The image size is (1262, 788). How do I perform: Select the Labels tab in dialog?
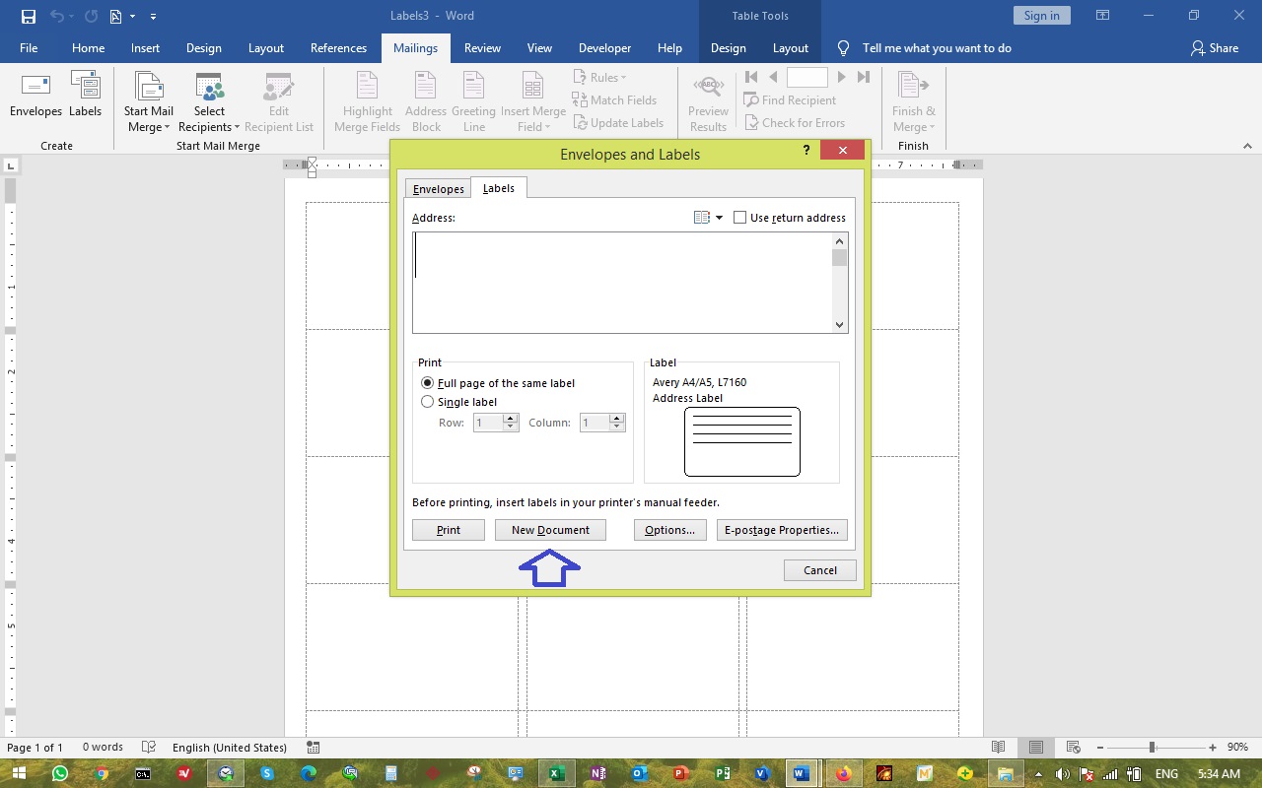click(499, 188)
